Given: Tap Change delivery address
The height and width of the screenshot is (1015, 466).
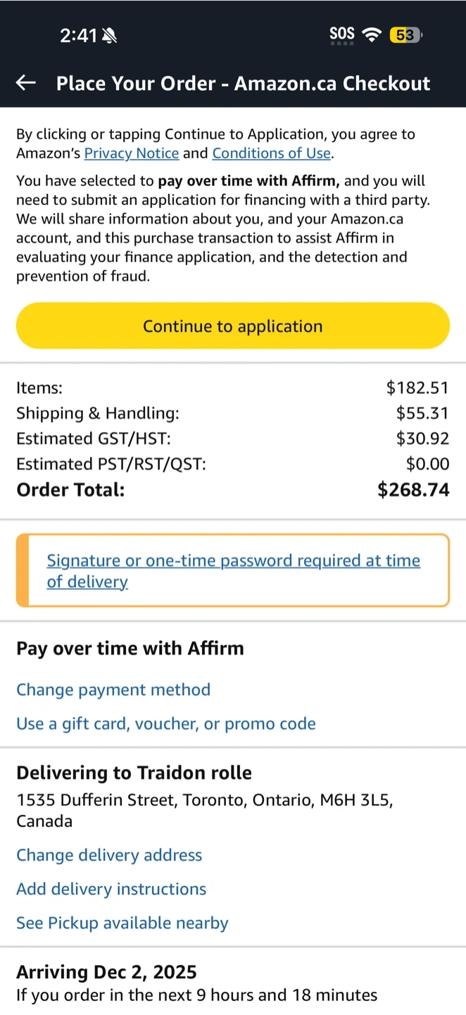Looking at the screenshot, I should tap(109, 855).
